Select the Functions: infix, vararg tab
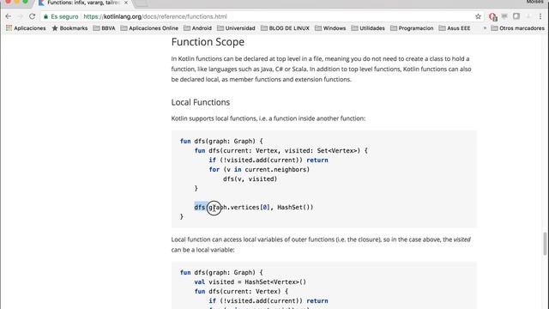549x309 pixels. tap(83, 3)
